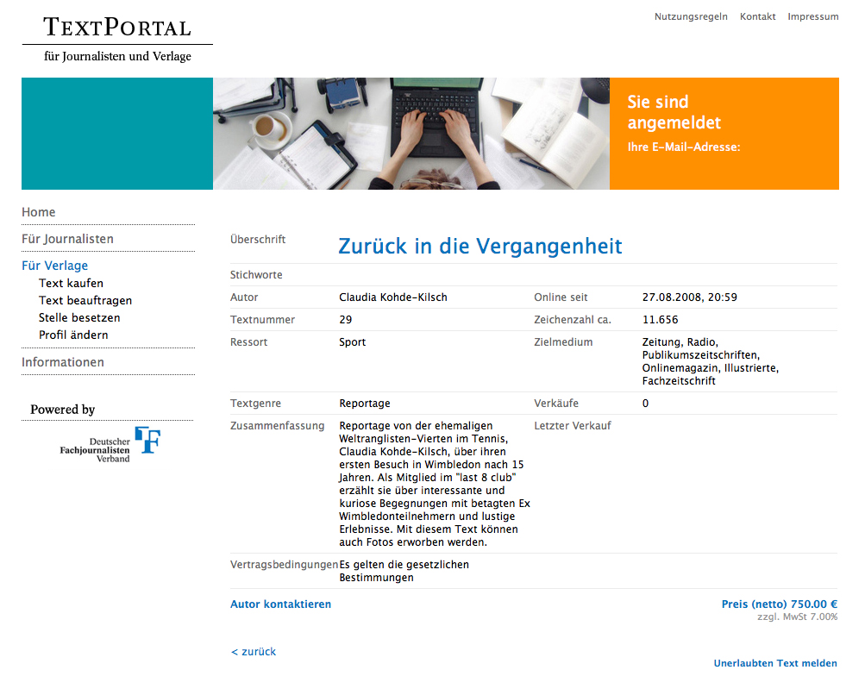Viewport: 865px width, 695px height.
Task: Choose the Text kaufen submenu item
Action: pyautogui.click(x=71, y=283)
